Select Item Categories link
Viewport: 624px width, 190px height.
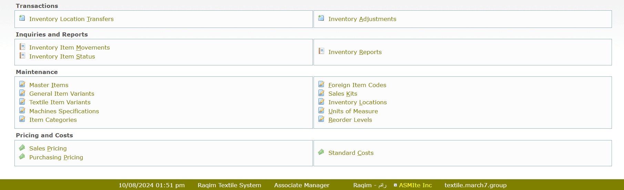[53, 120]
